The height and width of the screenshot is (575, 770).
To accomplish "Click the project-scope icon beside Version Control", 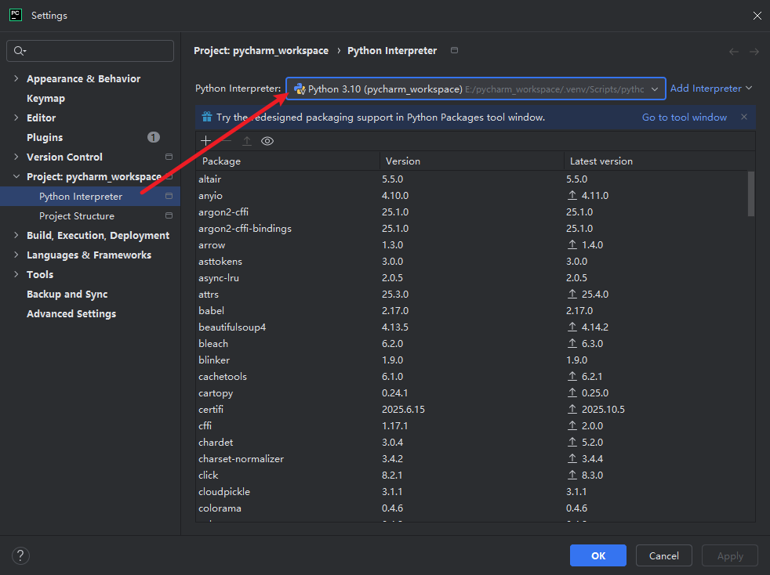I will [x=169, y=157].
